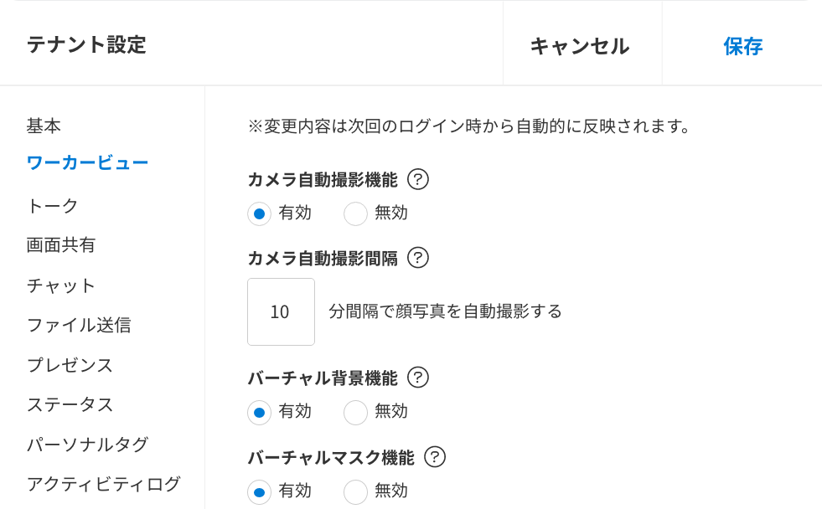Select 有効 for バーチャル背景機能
The width and height of the screenshot is (822, 509).
click(260, 412)
